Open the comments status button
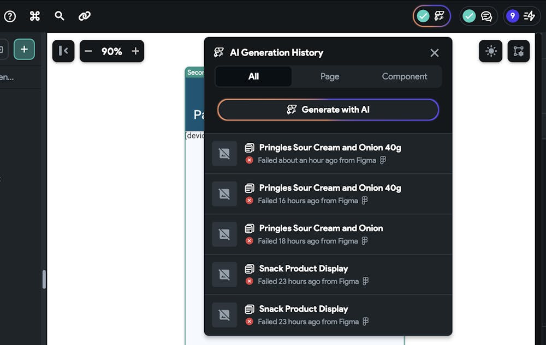This screenshot has height=345, width=546. 478,16
